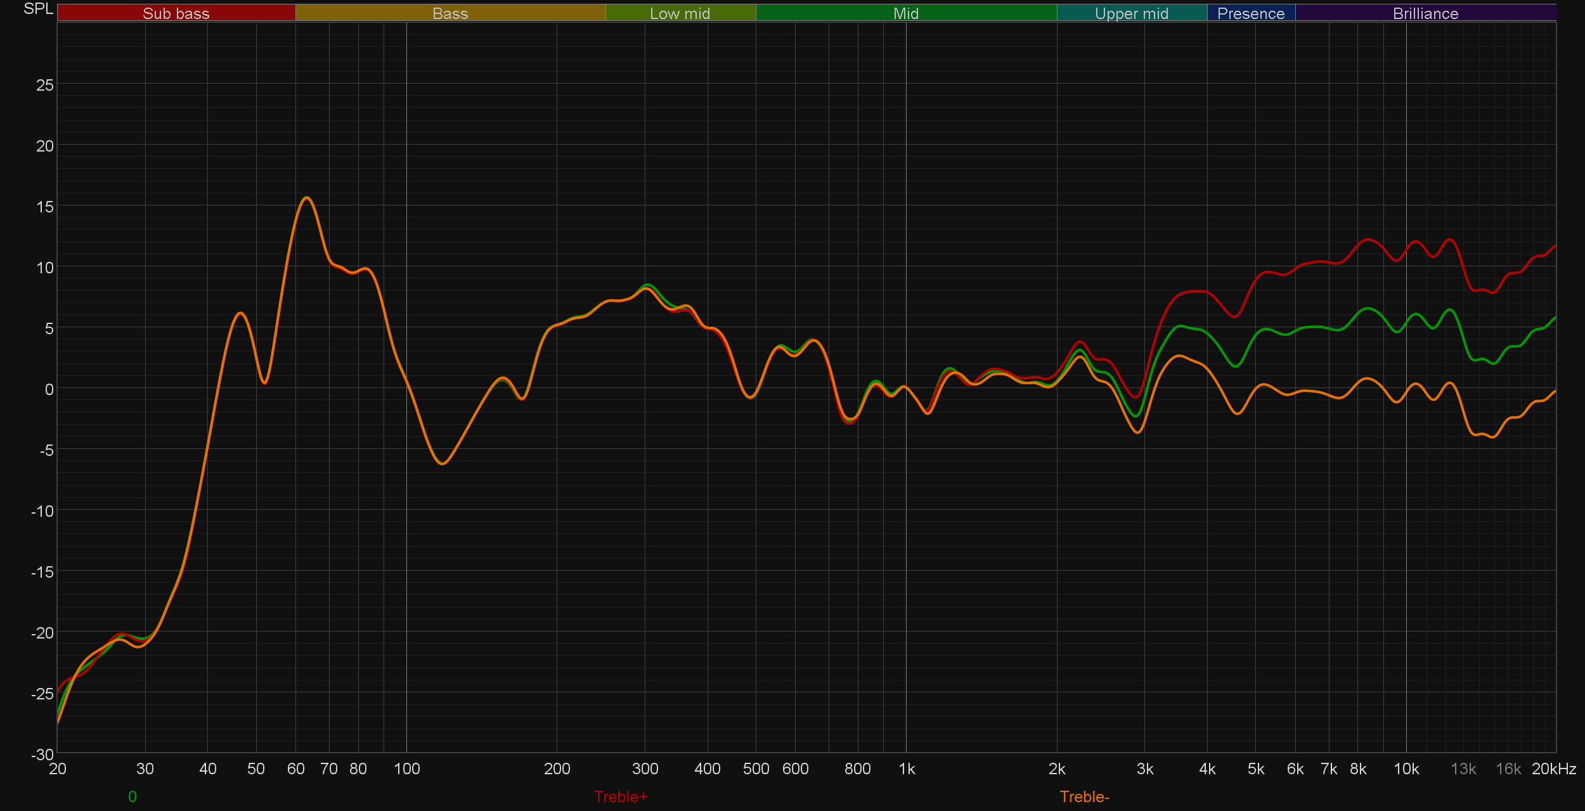
Task: Toggle the red Treble+ legend entry
Action: 620,796
